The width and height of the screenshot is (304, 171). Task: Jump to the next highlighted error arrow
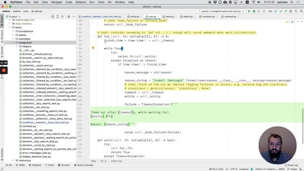(x=302, y=22)
